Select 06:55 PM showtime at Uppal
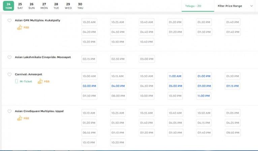The image size is (258, 151). pyautogui.click(x=89, y=133)
